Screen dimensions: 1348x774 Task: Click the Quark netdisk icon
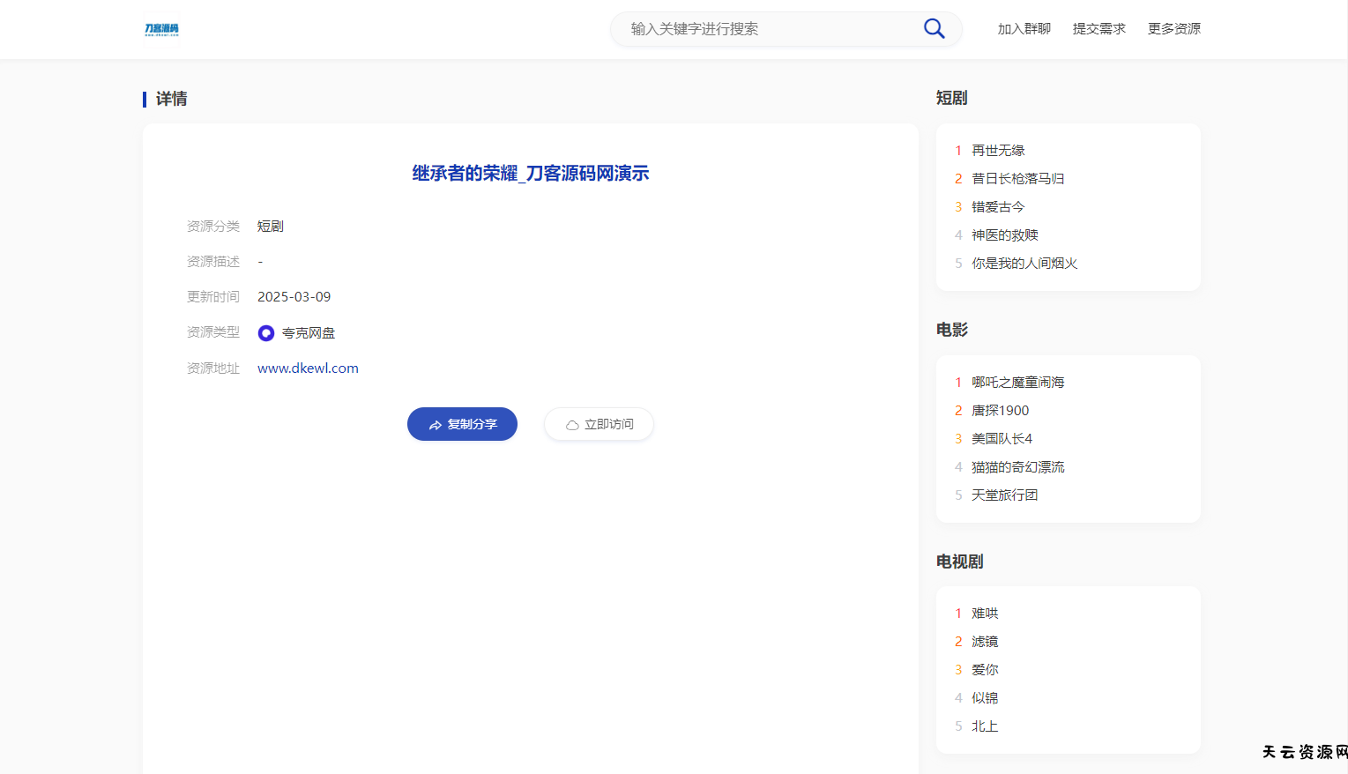[x=266, y=333]
